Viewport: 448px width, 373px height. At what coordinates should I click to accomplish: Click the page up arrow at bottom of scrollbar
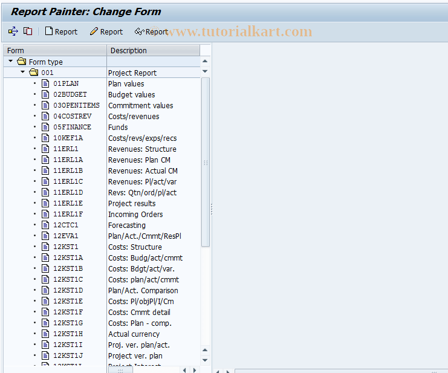tap(205, 350)
